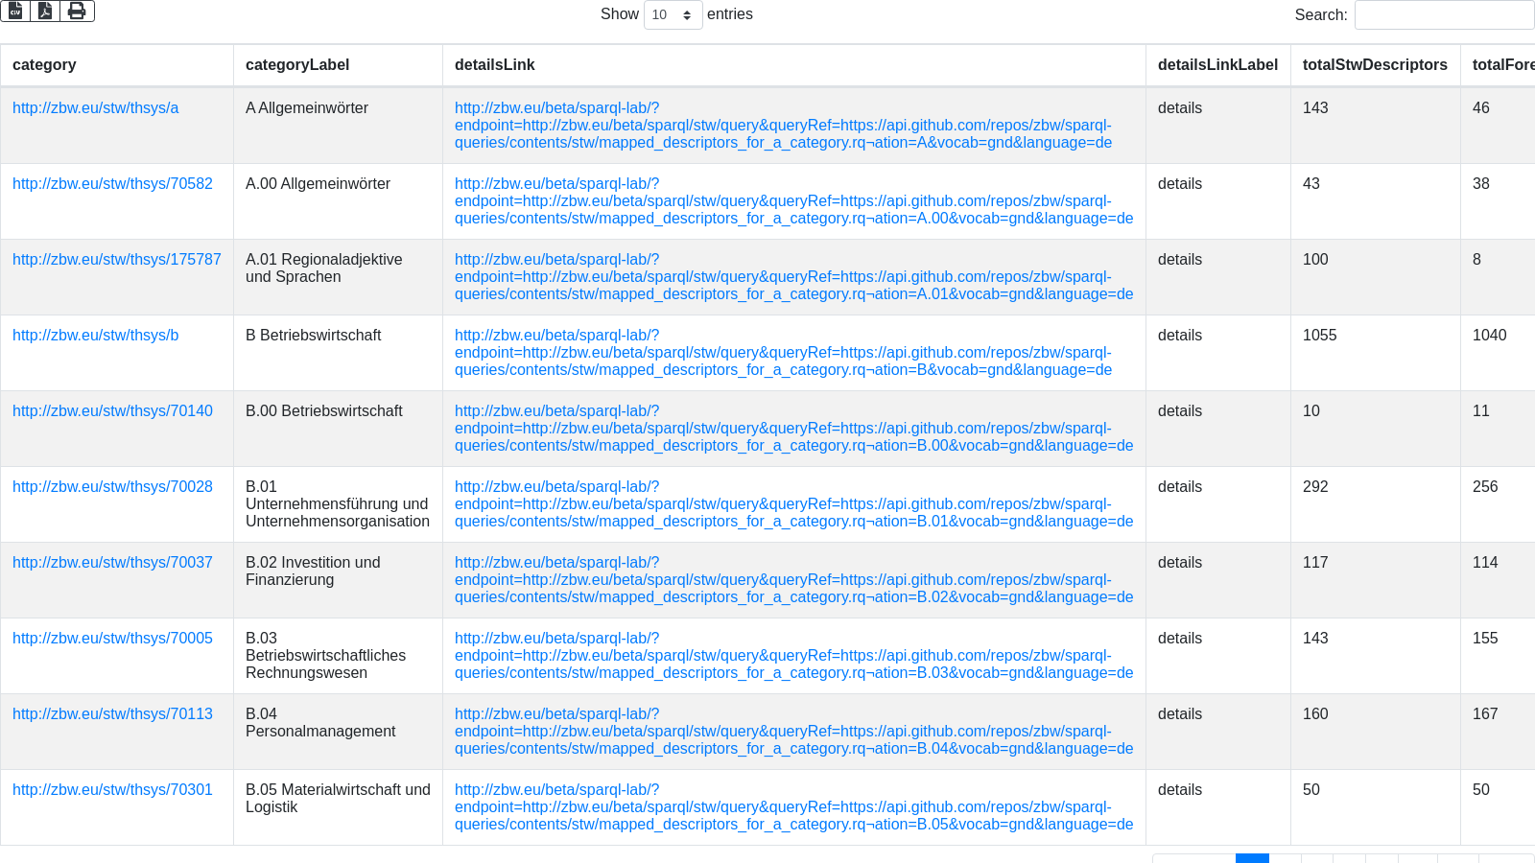
Task: Open the thsys/a category link
Action: point(95,108)
